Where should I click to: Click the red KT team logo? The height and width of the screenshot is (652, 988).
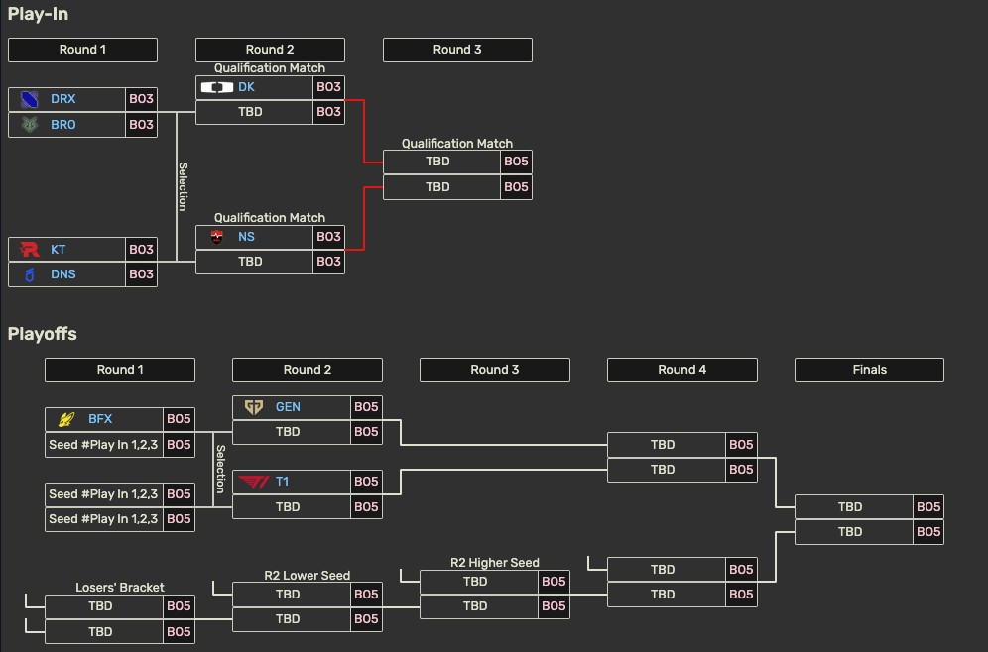click(30, 250)
